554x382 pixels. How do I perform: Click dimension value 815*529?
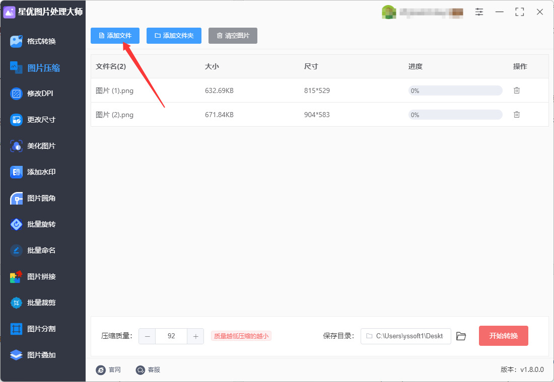click(x=317, y=90)
